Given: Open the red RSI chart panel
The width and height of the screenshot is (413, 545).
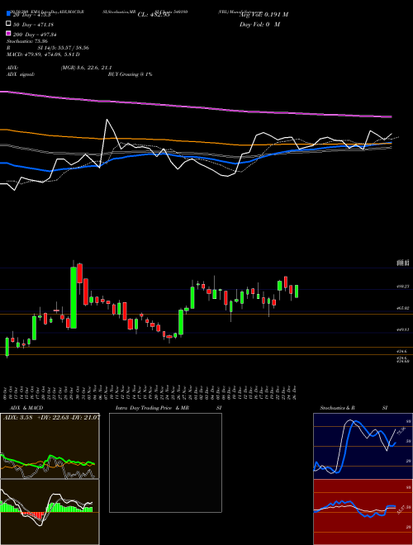Looking at the screenshot, I should pos(363,512).
